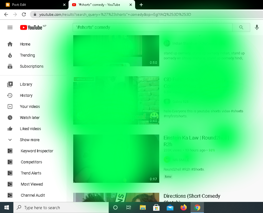
Task: Click the Chrome taskbar icon
Action: coord(197,207)
